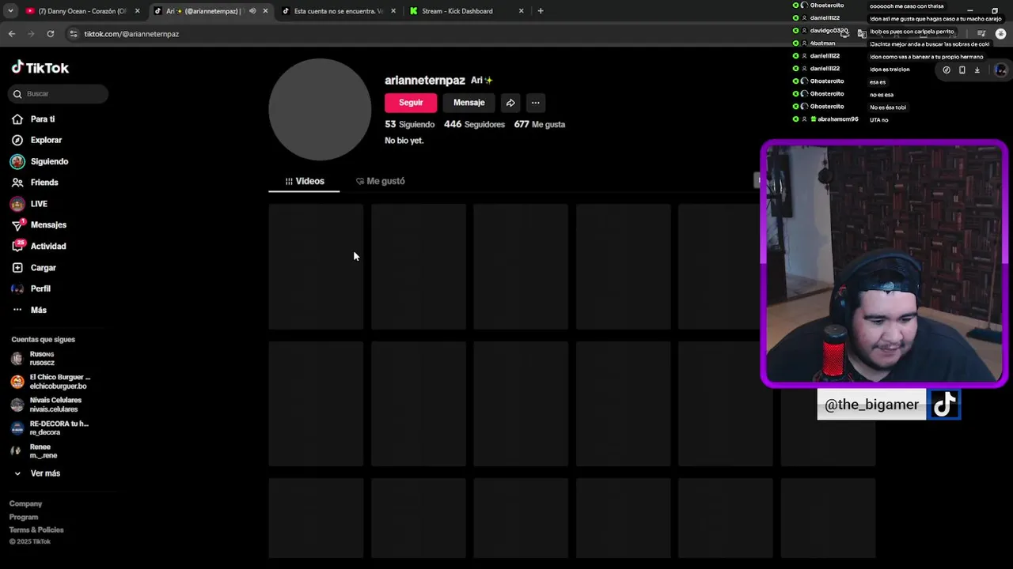Click the address bar URL tiktok.com/@ariannetempaz
Viewport: 1013px width, 569px height.
131,34
